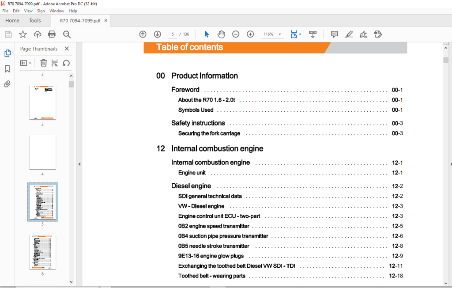The height and width of the screenshot is (288, 452).
Task: Rotate pages icon in thumbnails panel
Action: pos(66,63)
